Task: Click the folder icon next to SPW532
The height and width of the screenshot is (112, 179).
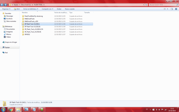Action: point(23,34)
